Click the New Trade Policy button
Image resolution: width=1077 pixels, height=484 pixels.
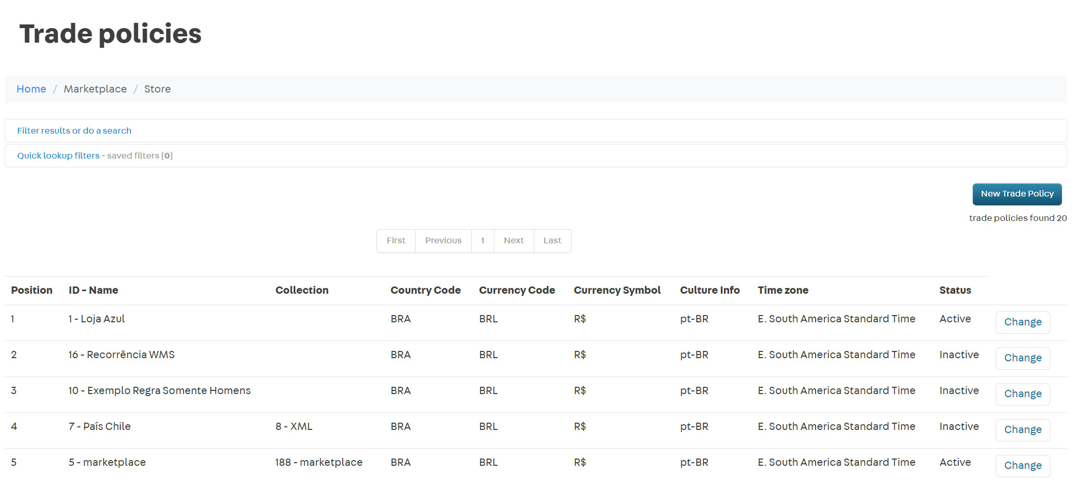1017,194
